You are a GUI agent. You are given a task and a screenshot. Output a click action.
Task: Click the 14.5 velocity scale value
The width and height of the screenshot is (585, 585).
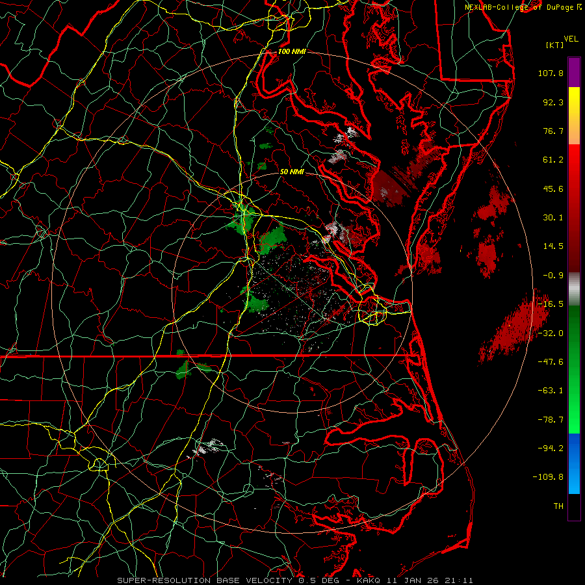[x=553, y=246]
